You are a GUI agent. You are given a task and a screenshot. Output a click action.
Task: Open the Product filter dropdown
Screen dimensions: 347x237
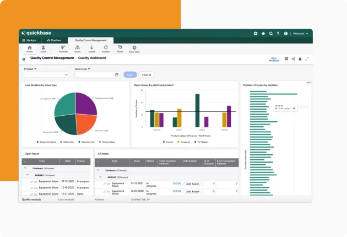click(x=46, y=74)
